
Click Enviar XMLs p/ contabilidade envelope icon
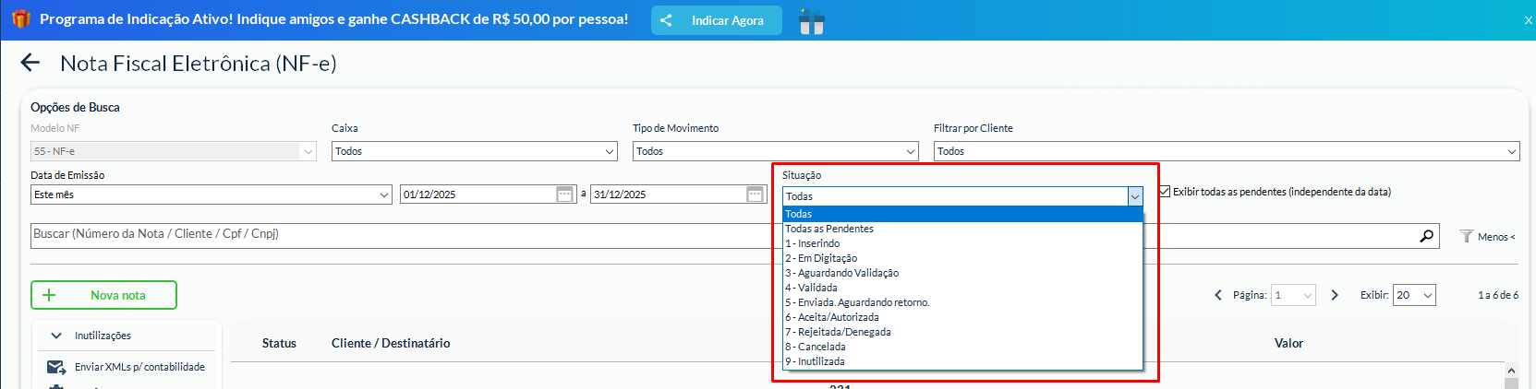coord(56,367)
